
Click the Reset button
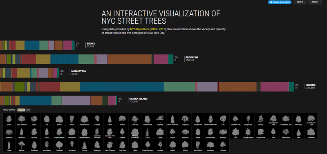pyautogui.click(x=300, y=2)
